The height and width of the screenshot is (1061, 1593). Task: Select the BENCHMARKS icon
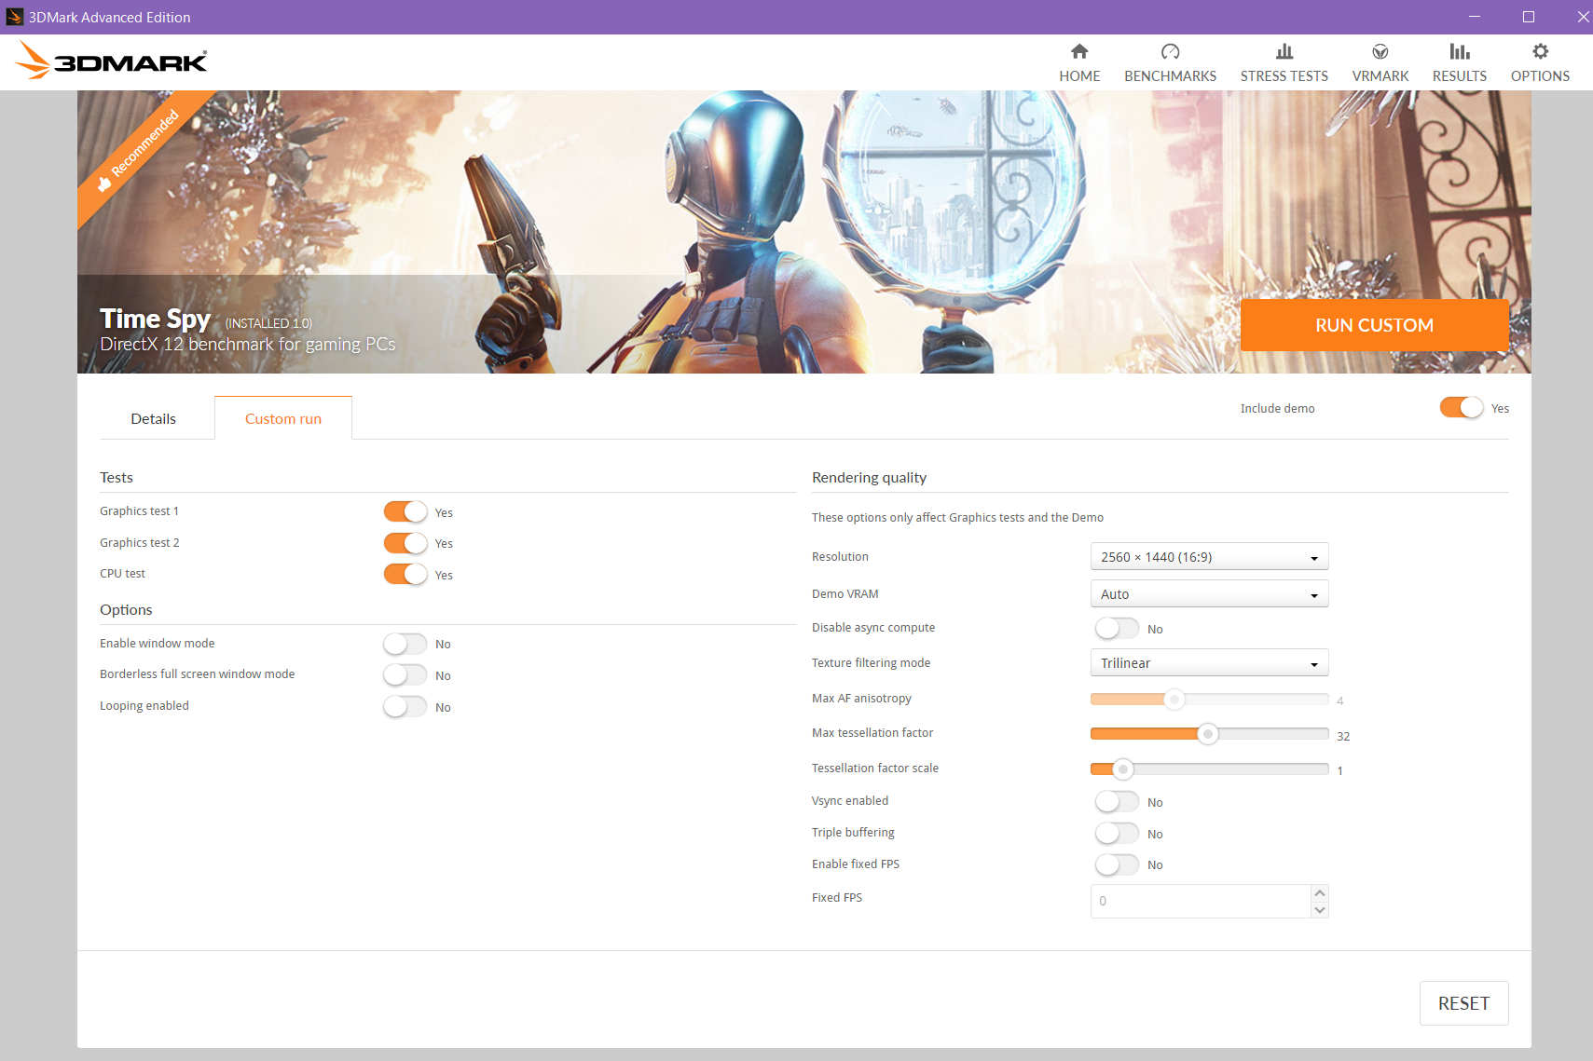click(1170, 61)
